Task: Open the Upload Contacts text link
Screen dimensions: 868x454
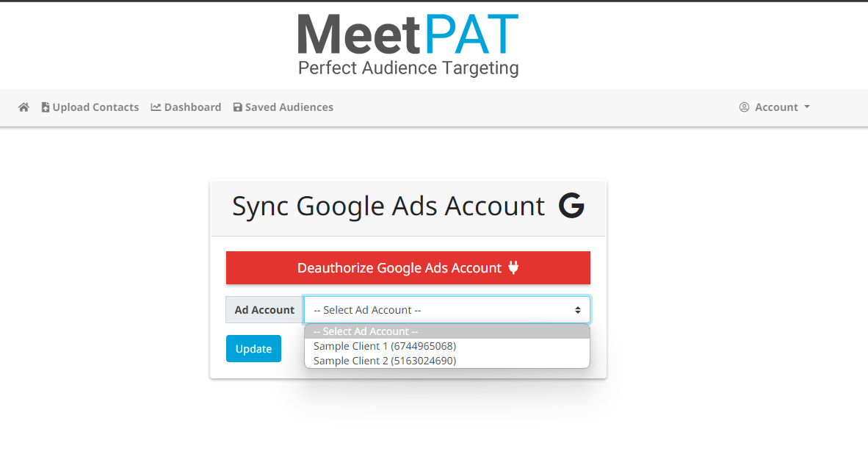Action: (x=95, y=107)
